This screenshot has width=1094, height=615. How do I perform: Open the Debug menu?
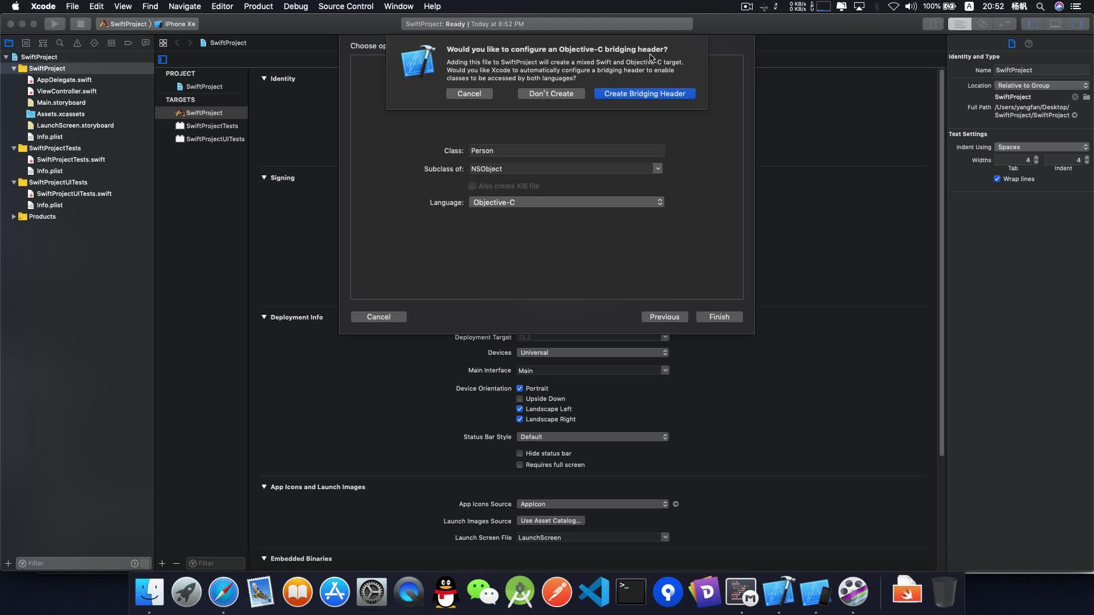tap(296, 6)
